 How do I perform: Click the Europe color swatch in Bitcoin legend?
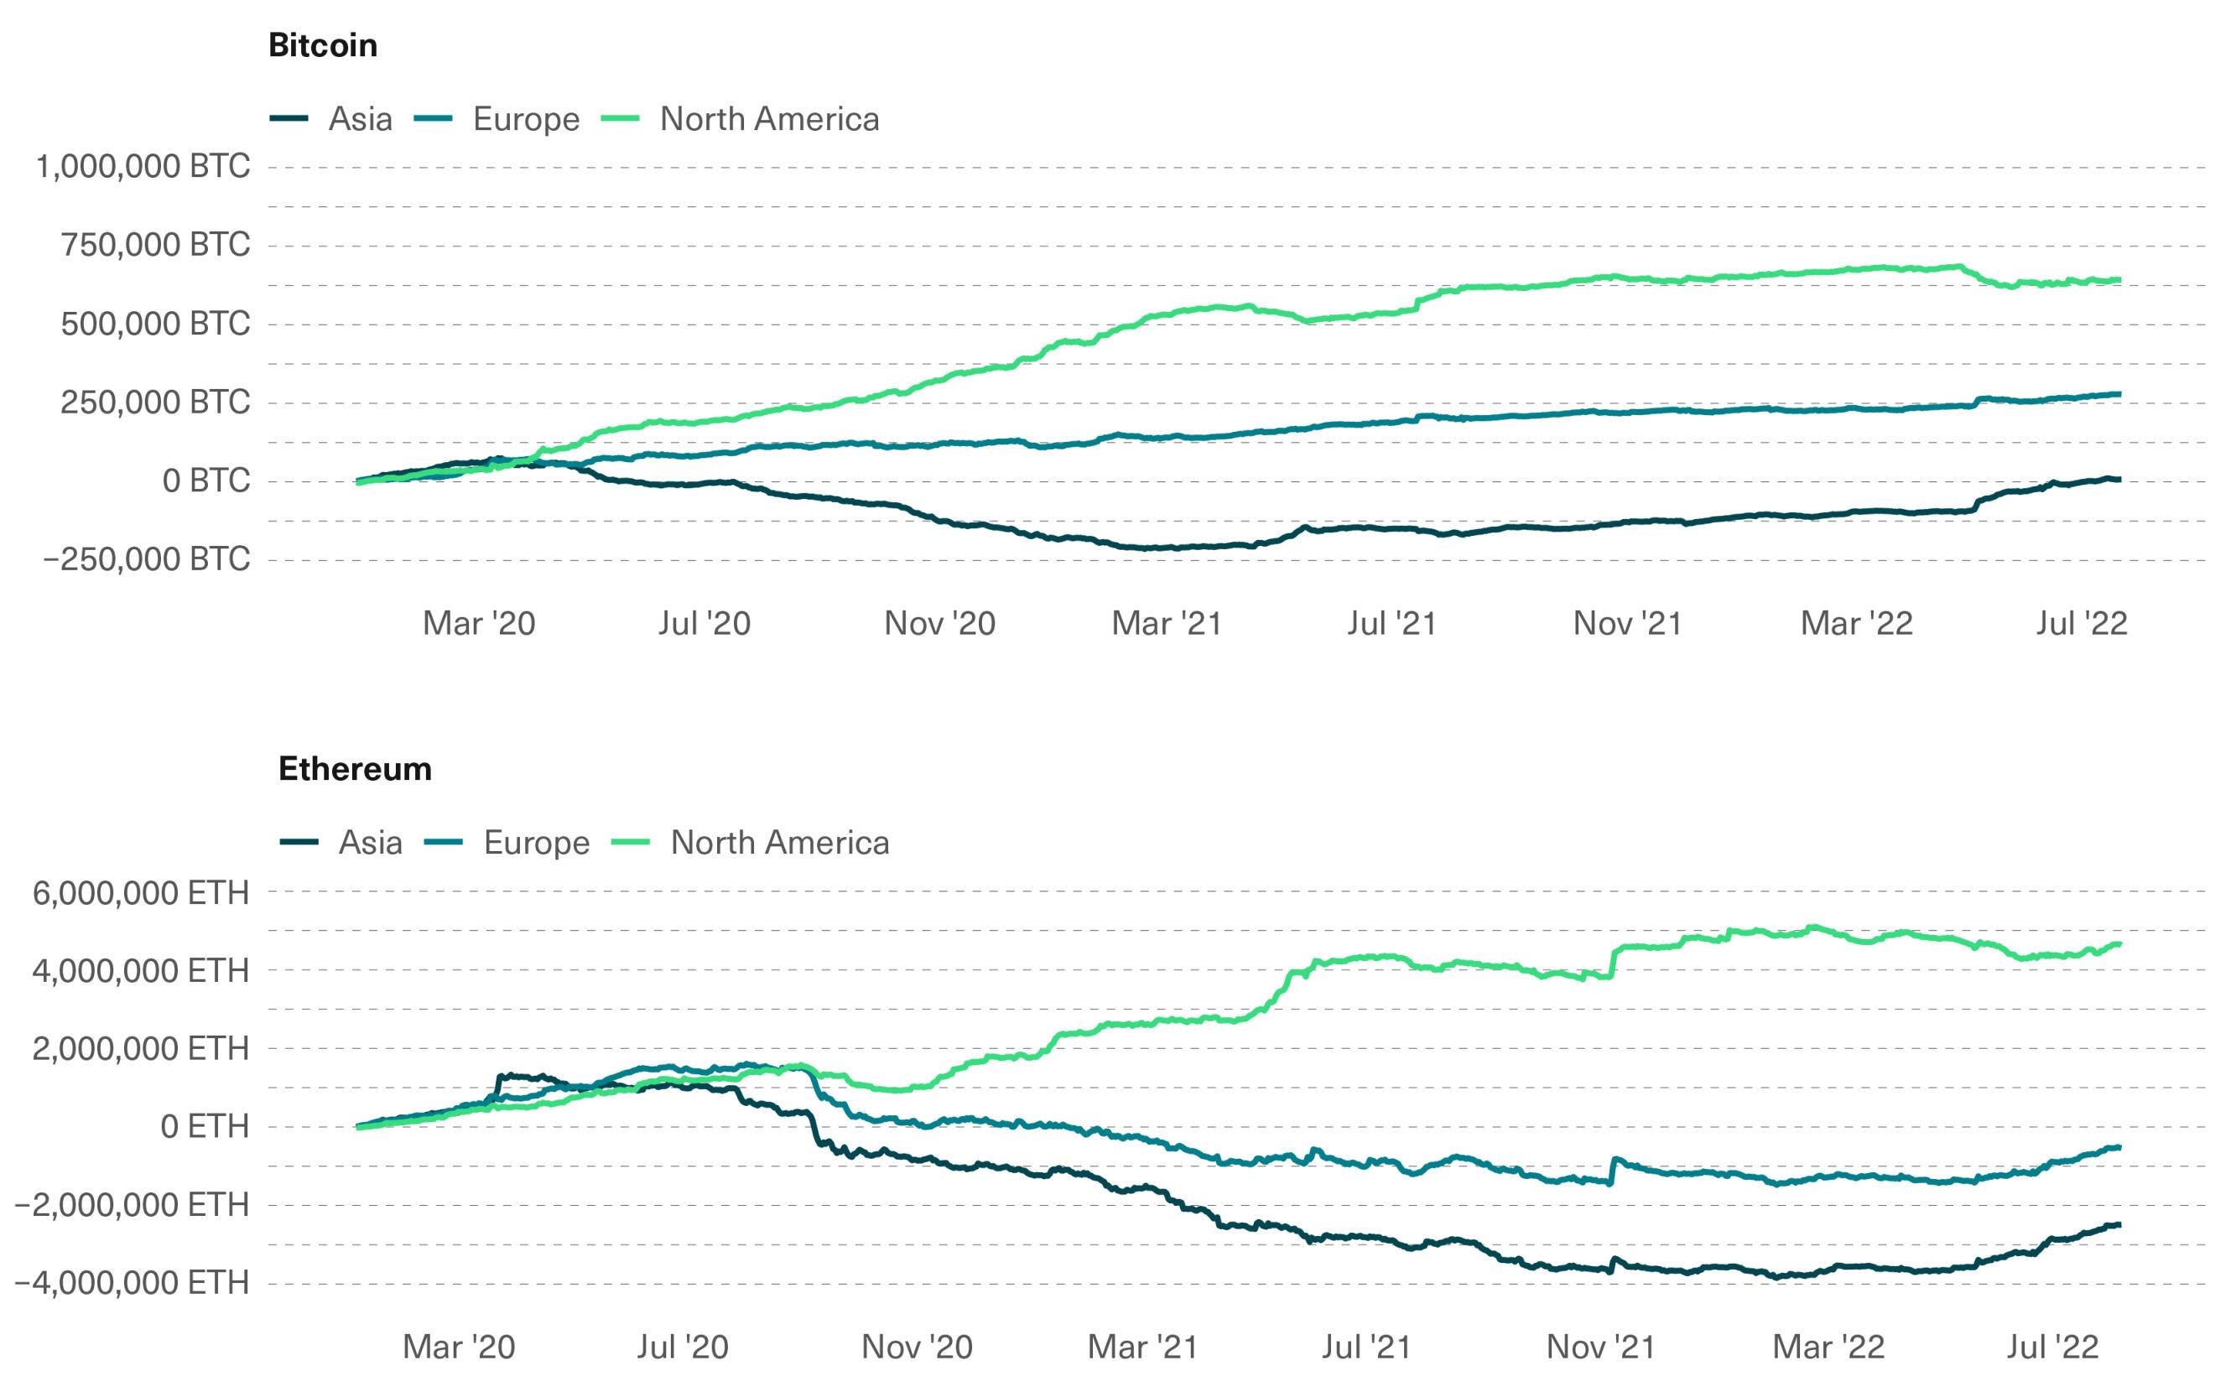coord(434,118)
